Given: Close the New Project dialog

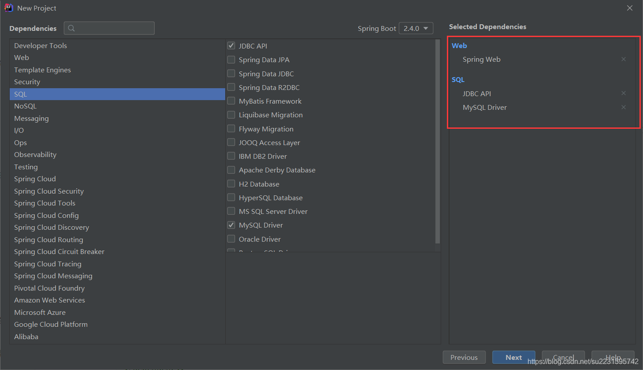Looking at the screenshot, I should tap(629, 8).
